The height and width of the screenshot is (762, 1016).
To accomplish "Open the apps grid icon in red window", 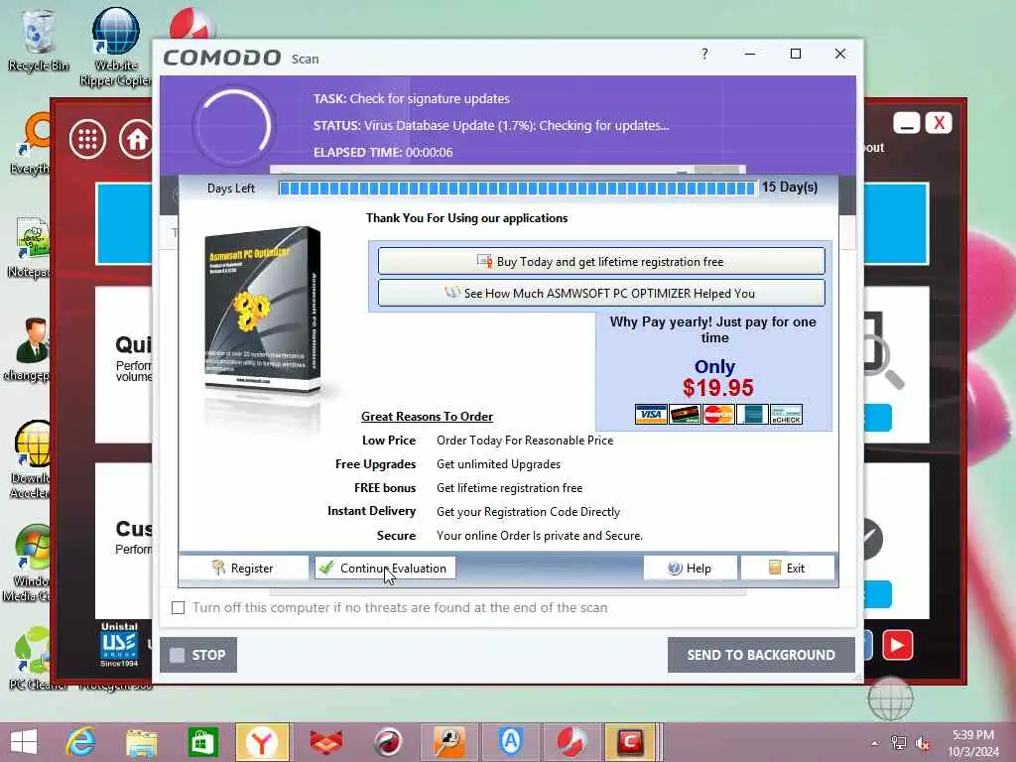I will tap(87, 139).
